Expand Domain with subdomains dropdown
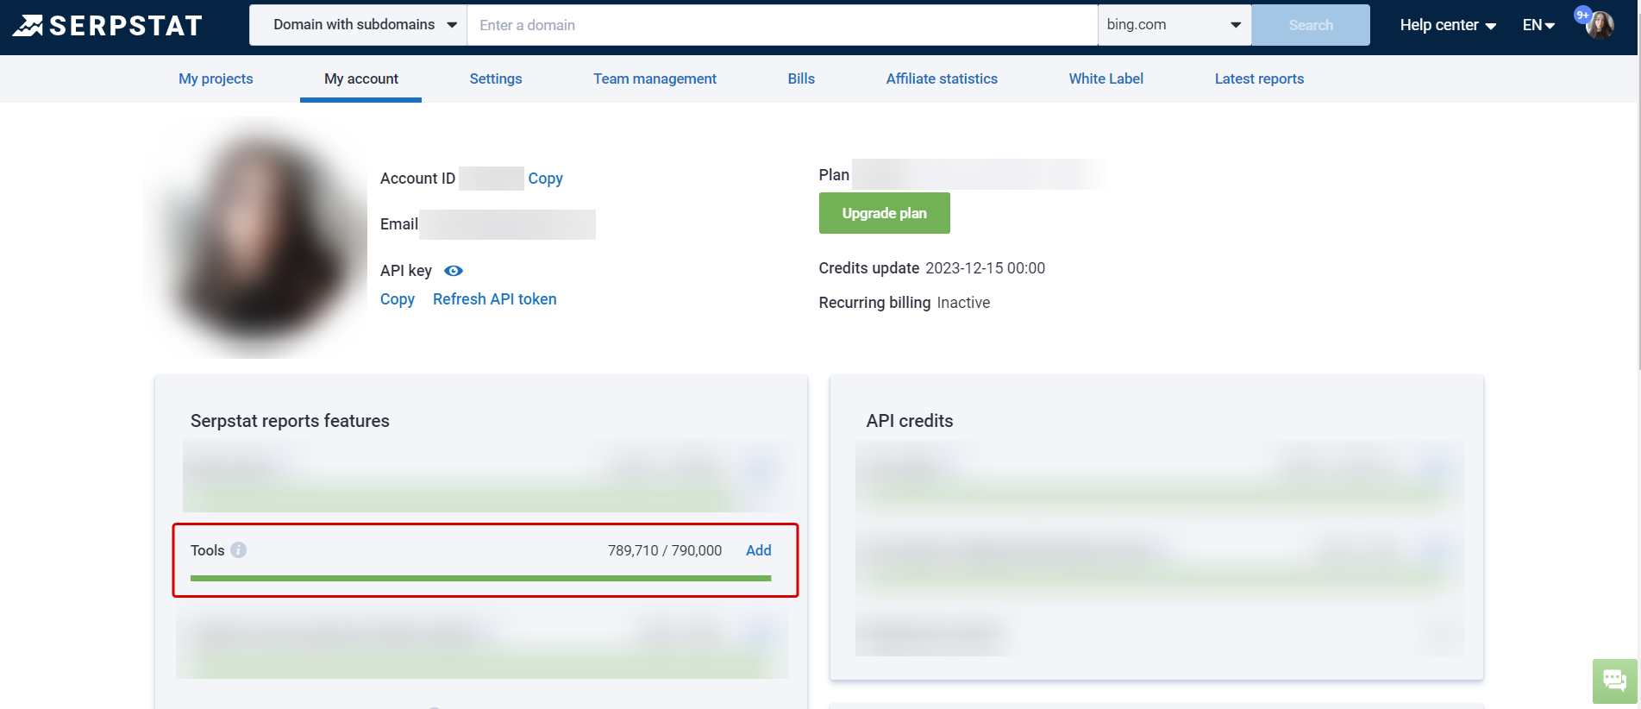 (358, 25)
